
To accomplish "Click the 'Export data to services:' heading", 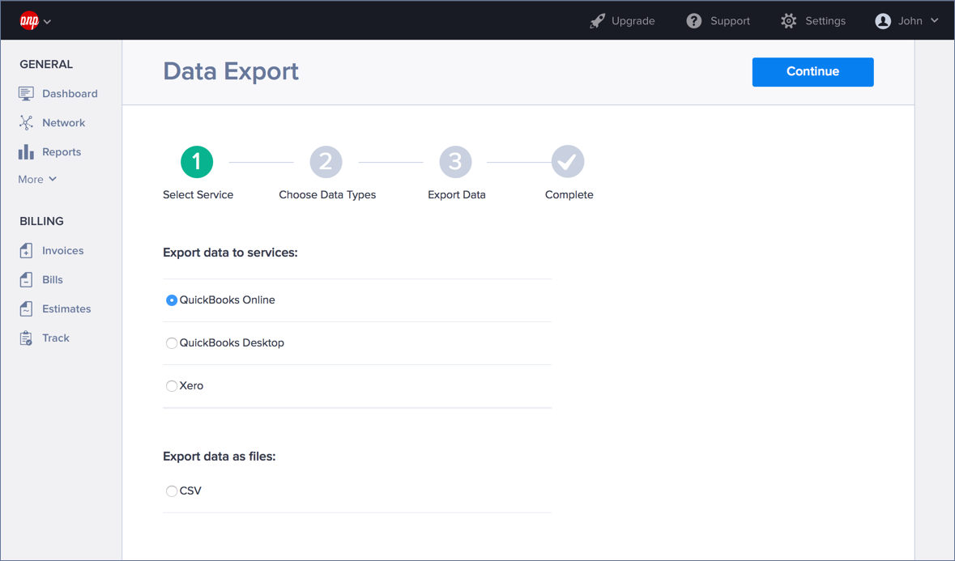I will click(230, 253).
